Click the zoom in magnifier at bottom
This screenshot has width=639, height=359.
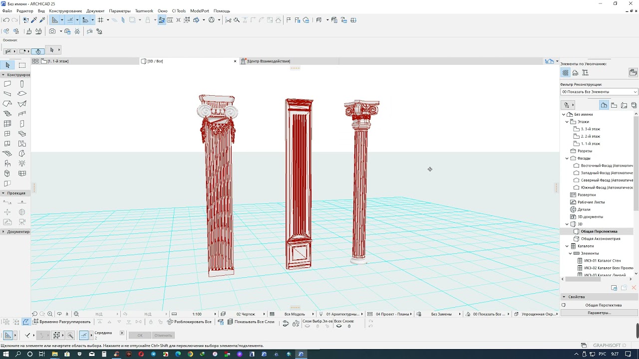(x=50, y=314)
